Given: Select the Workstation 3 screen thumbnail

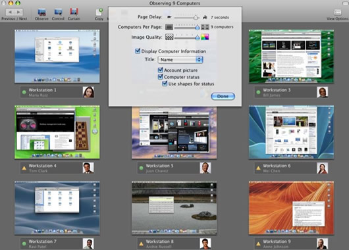Looking at the screenshot, I should (291, 57).
